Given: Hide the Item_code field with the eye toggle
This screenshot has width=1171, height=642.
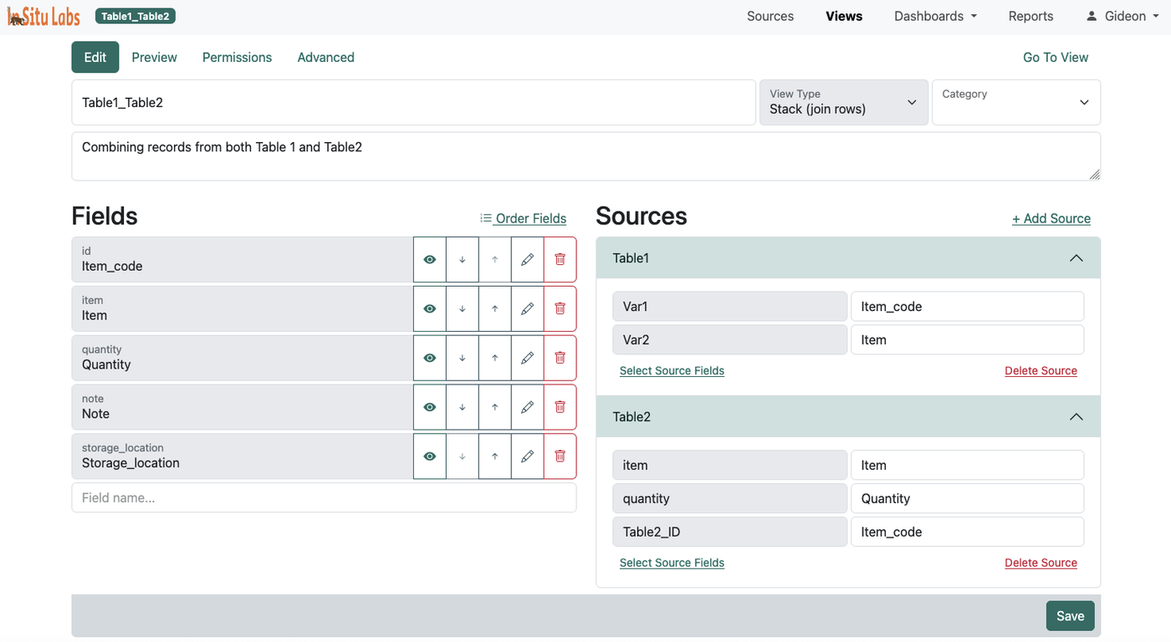Looking at the screenshot, I should (429, 259).
